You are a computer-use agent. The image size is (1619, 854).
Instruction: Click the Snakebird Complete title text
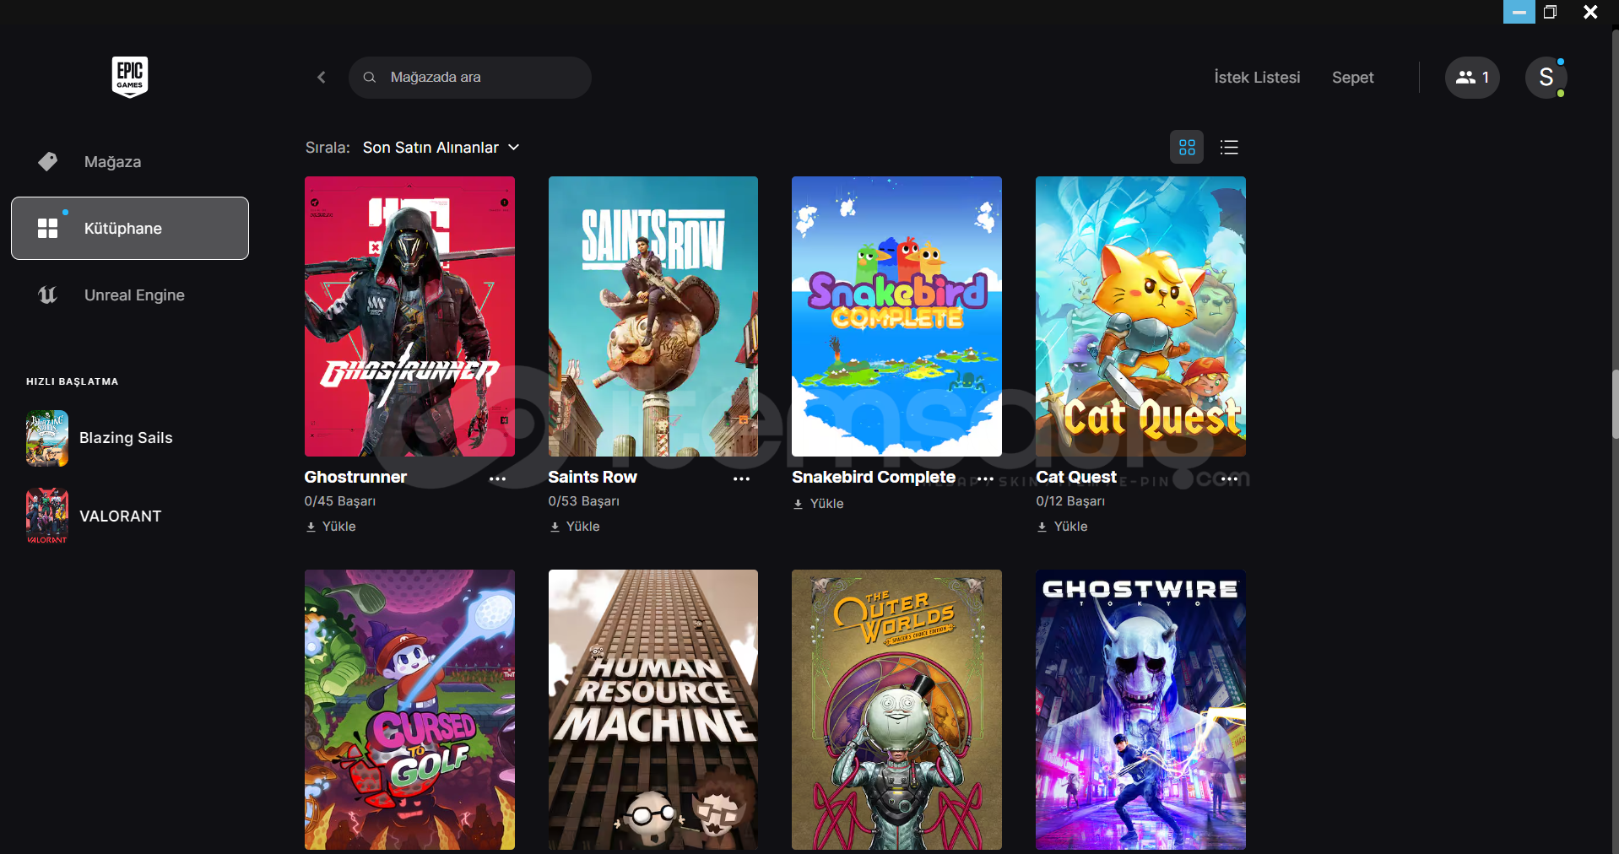point(874,478)
